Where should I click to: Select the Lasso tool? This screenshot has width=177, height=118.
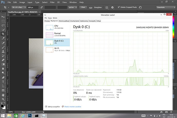point(3,25)
